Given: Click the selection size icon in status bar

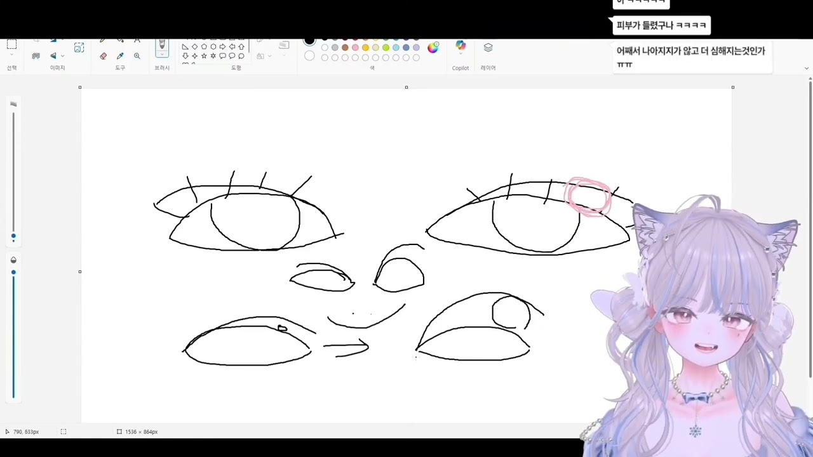Looking at the screenshot, I should (64, 432).
